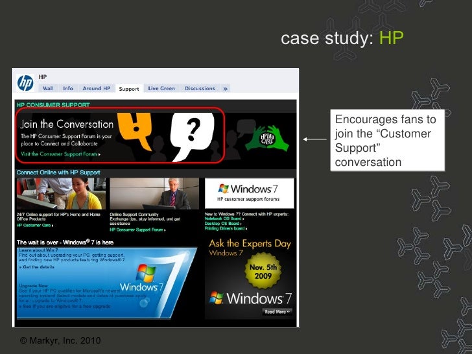The height and width of the screenshot is (354, 472).
Task: Click the Windows 7 logo in blue banner
Action: pos(142,279)
